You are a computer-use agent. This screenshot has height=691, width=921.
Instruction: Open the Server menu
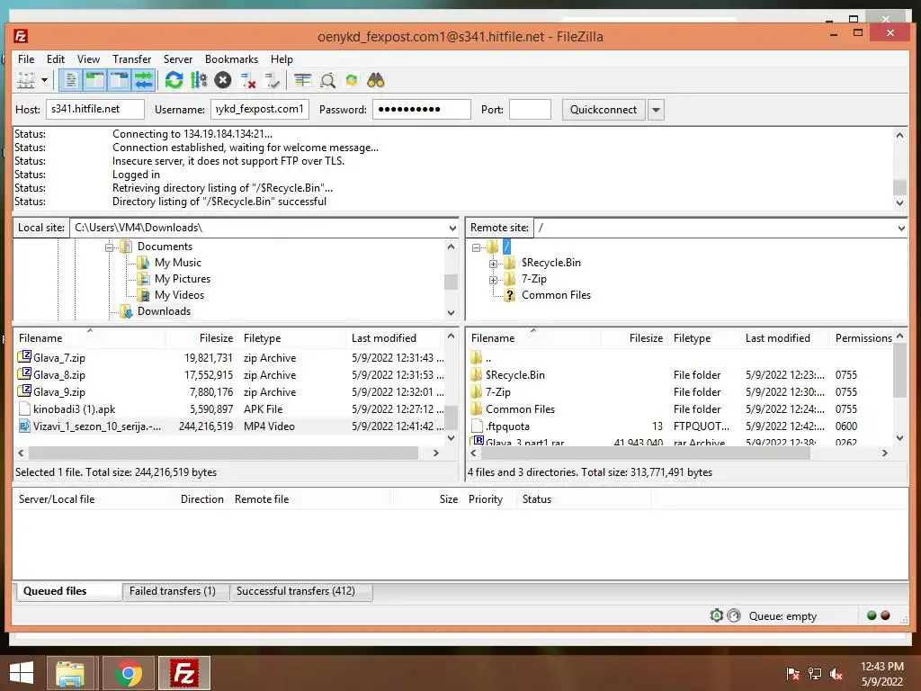tap(178, 59)
